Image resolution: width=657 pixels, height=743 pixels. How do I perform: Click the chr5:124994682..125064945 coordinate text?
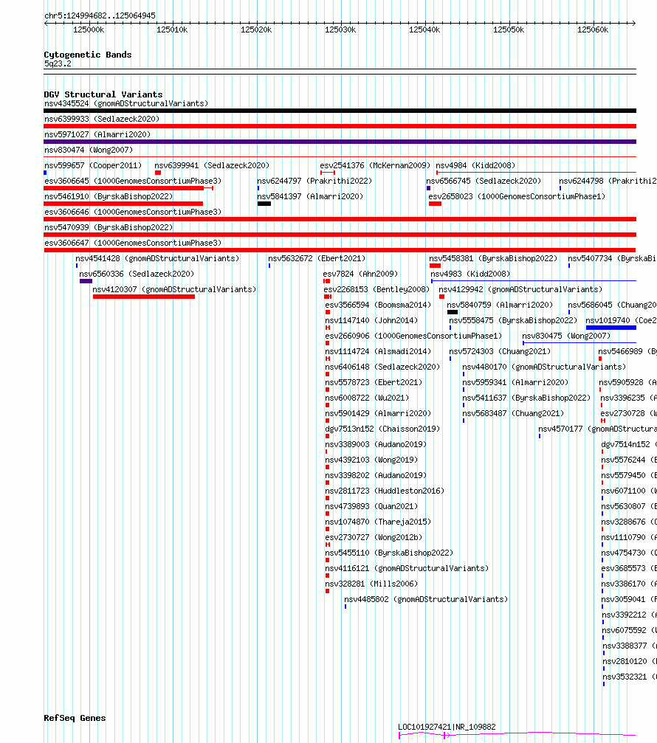click(100, 15)
